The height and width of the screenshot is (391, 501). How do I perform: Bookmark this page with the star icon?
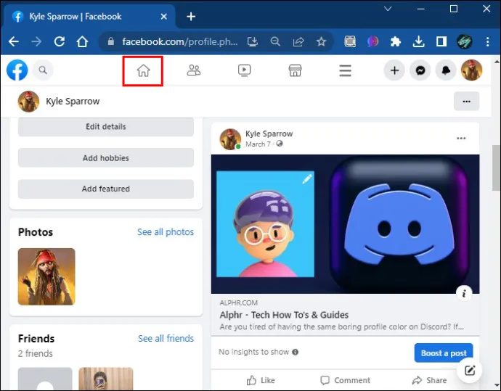point(321,41)
